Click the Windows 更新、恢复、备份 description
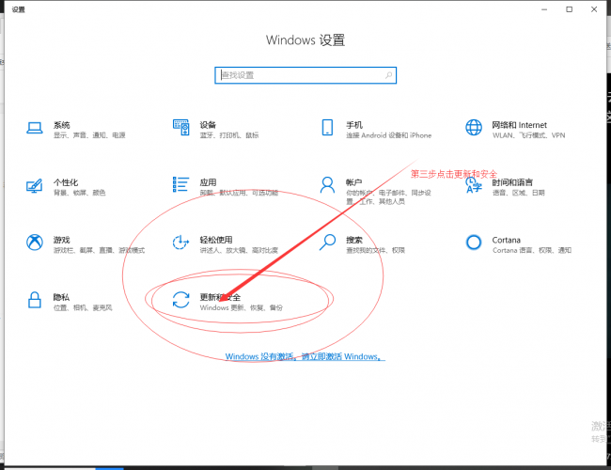The width and height of the screenshot is (611, 470). [242, 308]
